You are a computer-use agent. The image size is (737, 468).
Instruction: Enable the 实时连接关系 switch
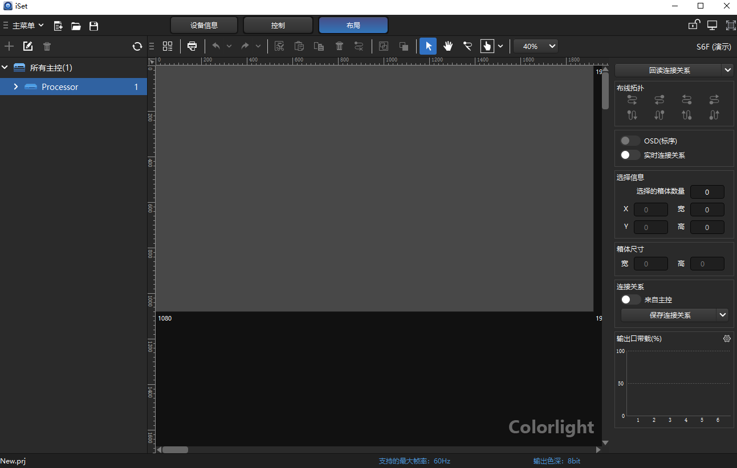tap(630, 155)
